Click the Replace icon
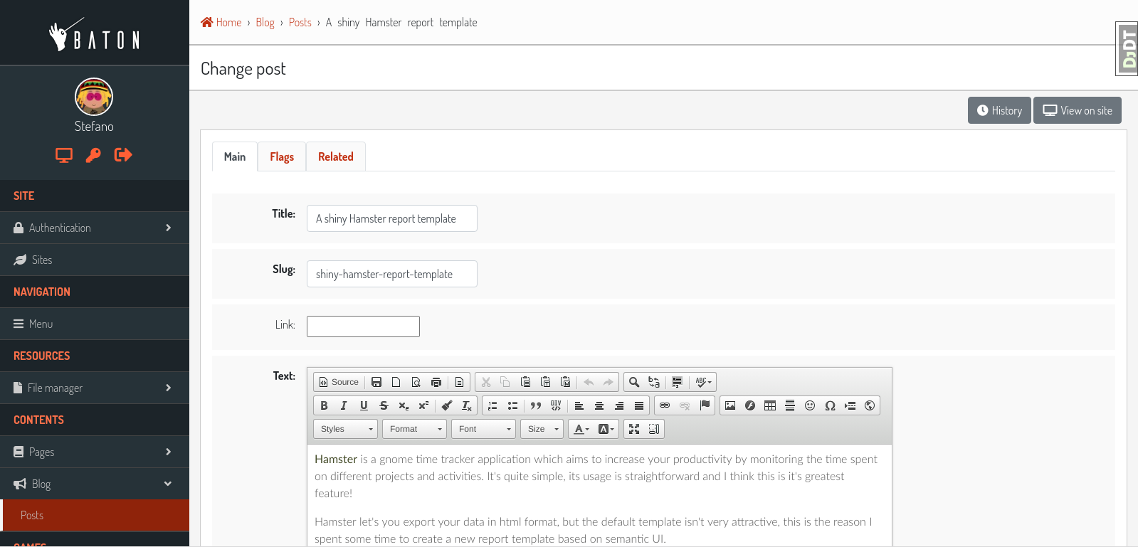Image resolution: width=1138 pixels, height=547 pixels. [654, 382]
